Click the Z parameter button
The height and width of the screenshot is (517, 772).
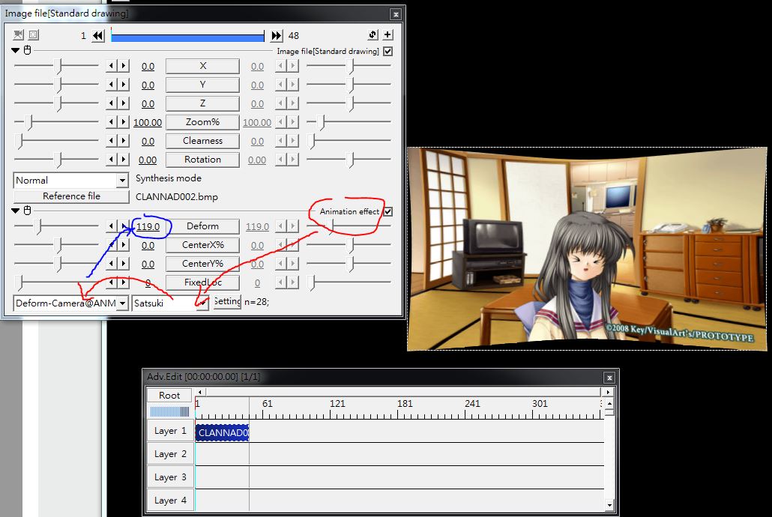[x=203, y=103]
